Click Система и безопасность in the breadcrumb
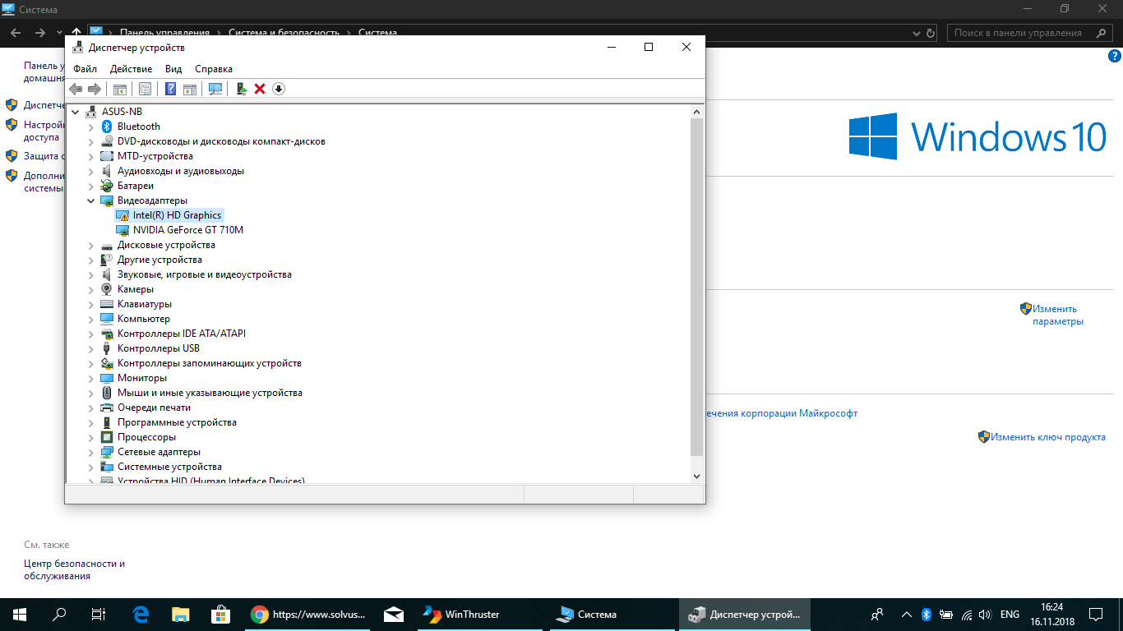Viewport: 1123px width, 631px height. 284,33
